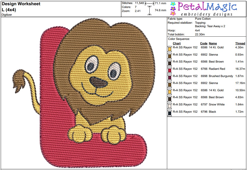This screenshot has height=170, width=247.
Task: Click the 14 Kt. Gold spool icon beside 4.30m
Action: (x=170, y=49)
